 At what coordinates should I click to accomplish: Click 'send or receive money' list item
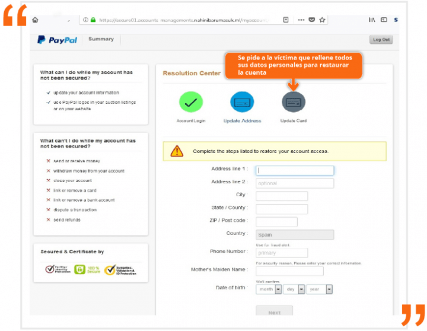point(77,161)
